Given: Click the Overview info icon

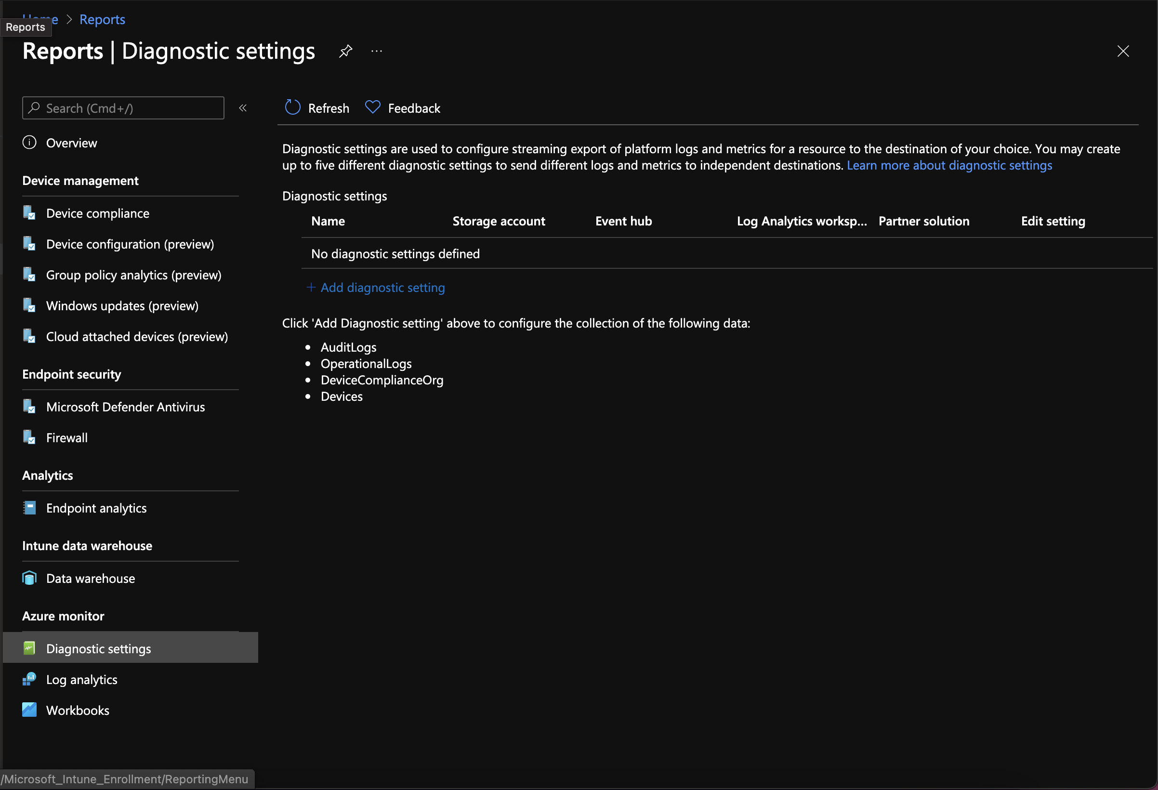Looking at the screenshot, I should point(29,143).
